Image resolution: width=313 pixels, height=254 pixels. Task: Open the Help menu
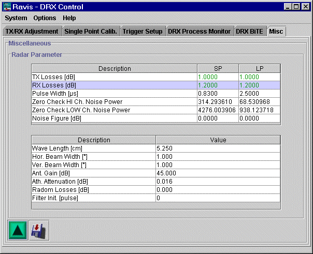click(x=69, y=18)
